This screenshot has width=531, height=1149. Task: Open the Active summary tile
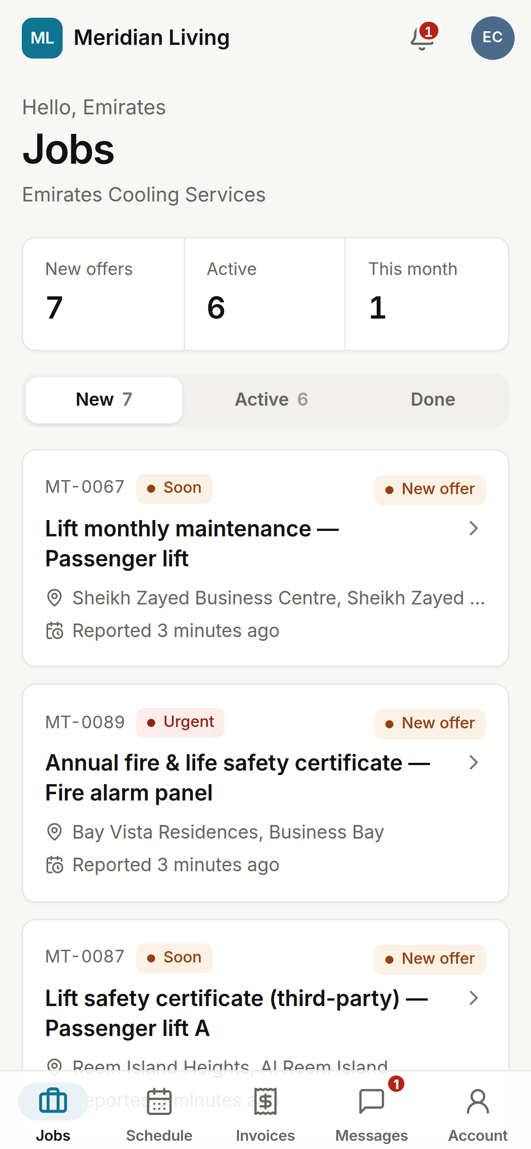[x=265, y=294]
